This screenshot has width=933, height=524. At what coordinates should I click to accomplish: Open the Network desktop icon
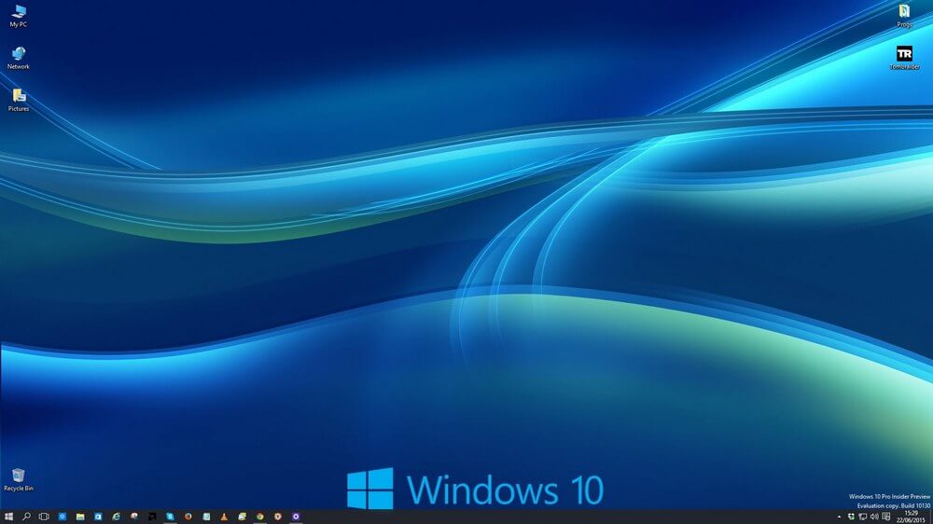(x=19, y=59)
